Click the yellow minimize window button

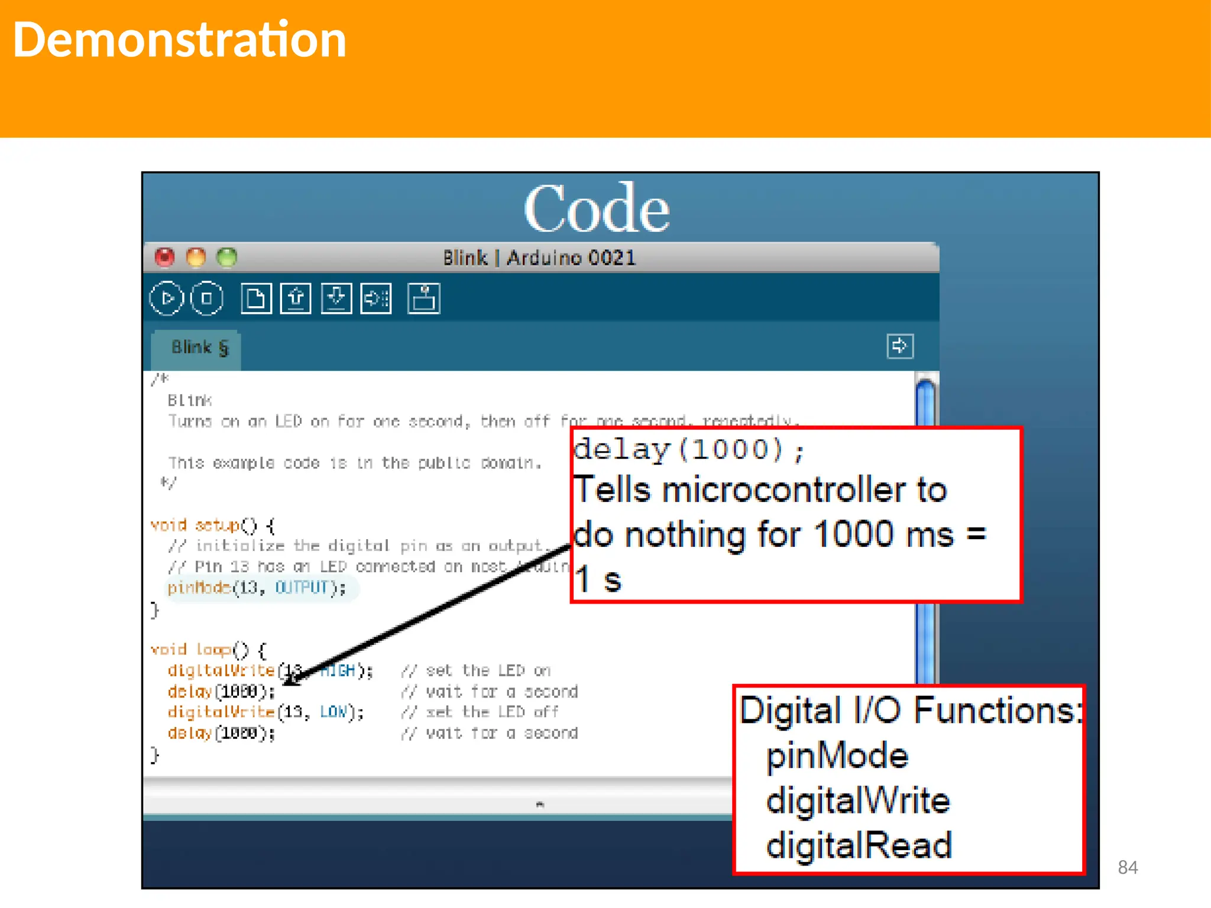[196, 257]
